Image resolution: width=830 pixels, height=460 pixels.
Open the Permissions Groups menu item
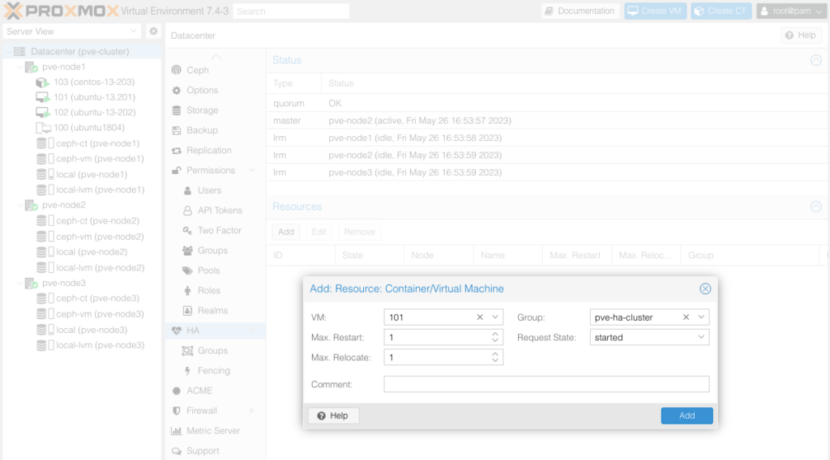215,250
